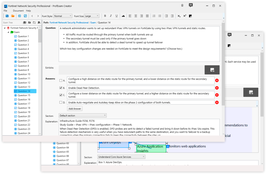Align text right

click(142, 16)
